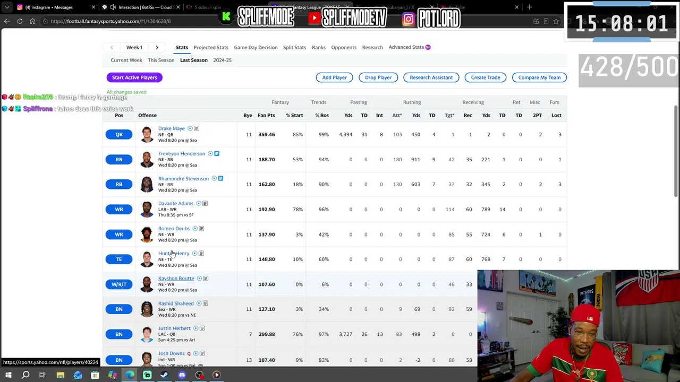Click the browser address bar URL

tap(110, 21)
